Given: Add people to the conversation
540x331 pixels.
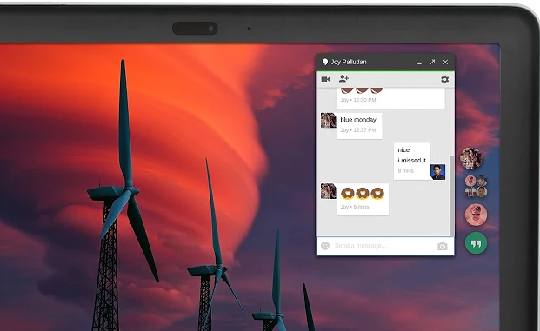Looking at the screenshot, I should [x=343, y=79].
